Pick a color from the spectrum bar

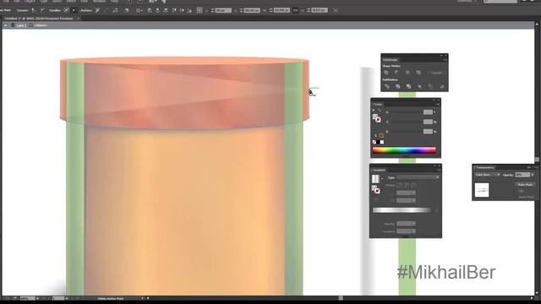coord(404,150)
